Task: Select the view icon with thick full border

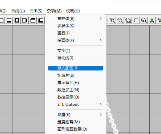Action: click(x=17, y=20)
